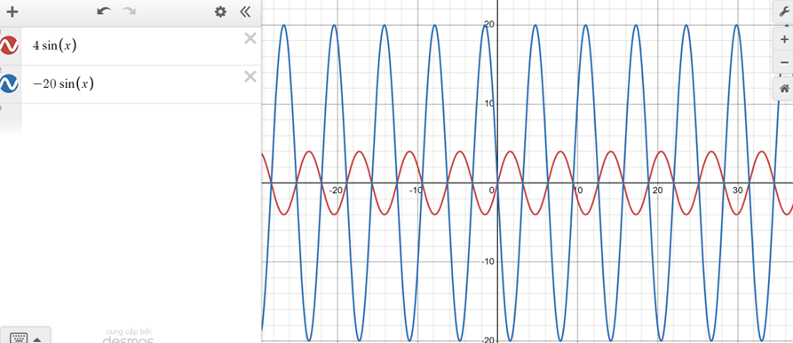The height and width of the screenshot is (343, 793).
Task: Click the '20' label on the y-axis
Action: (x=489, y=25)
